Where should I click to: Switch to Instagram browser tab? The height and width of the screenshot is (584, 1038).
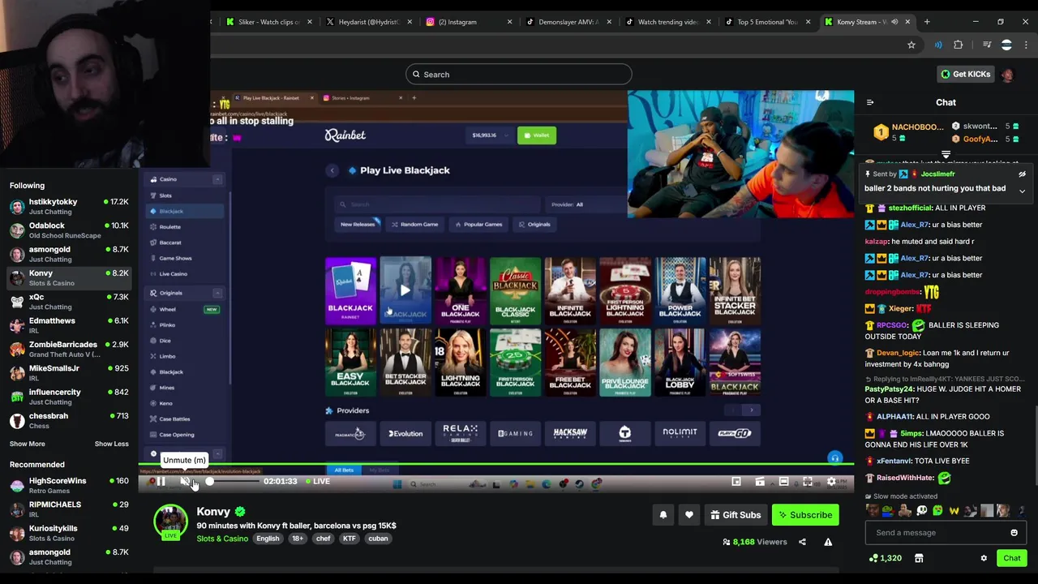469,22
